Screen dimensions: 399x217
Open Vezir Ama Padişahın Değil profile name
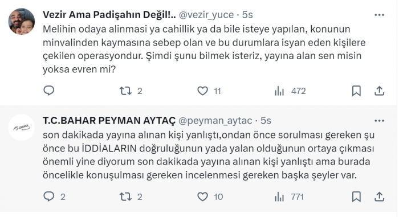tap(109, 15)
